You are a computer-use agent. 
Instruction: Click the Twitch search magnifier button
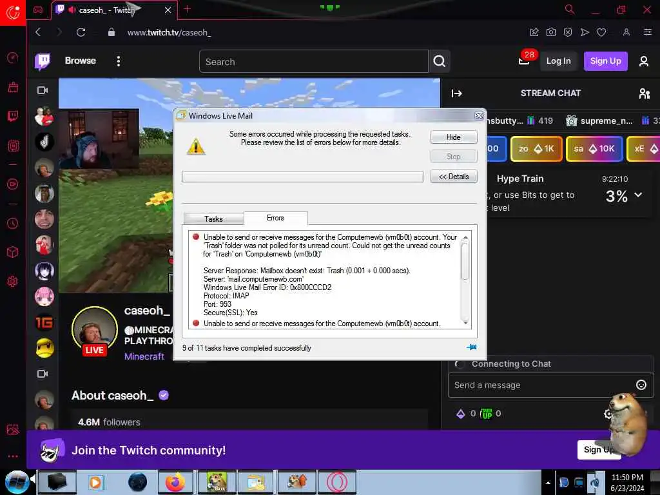pyautogui.click(x=439, y=61)
